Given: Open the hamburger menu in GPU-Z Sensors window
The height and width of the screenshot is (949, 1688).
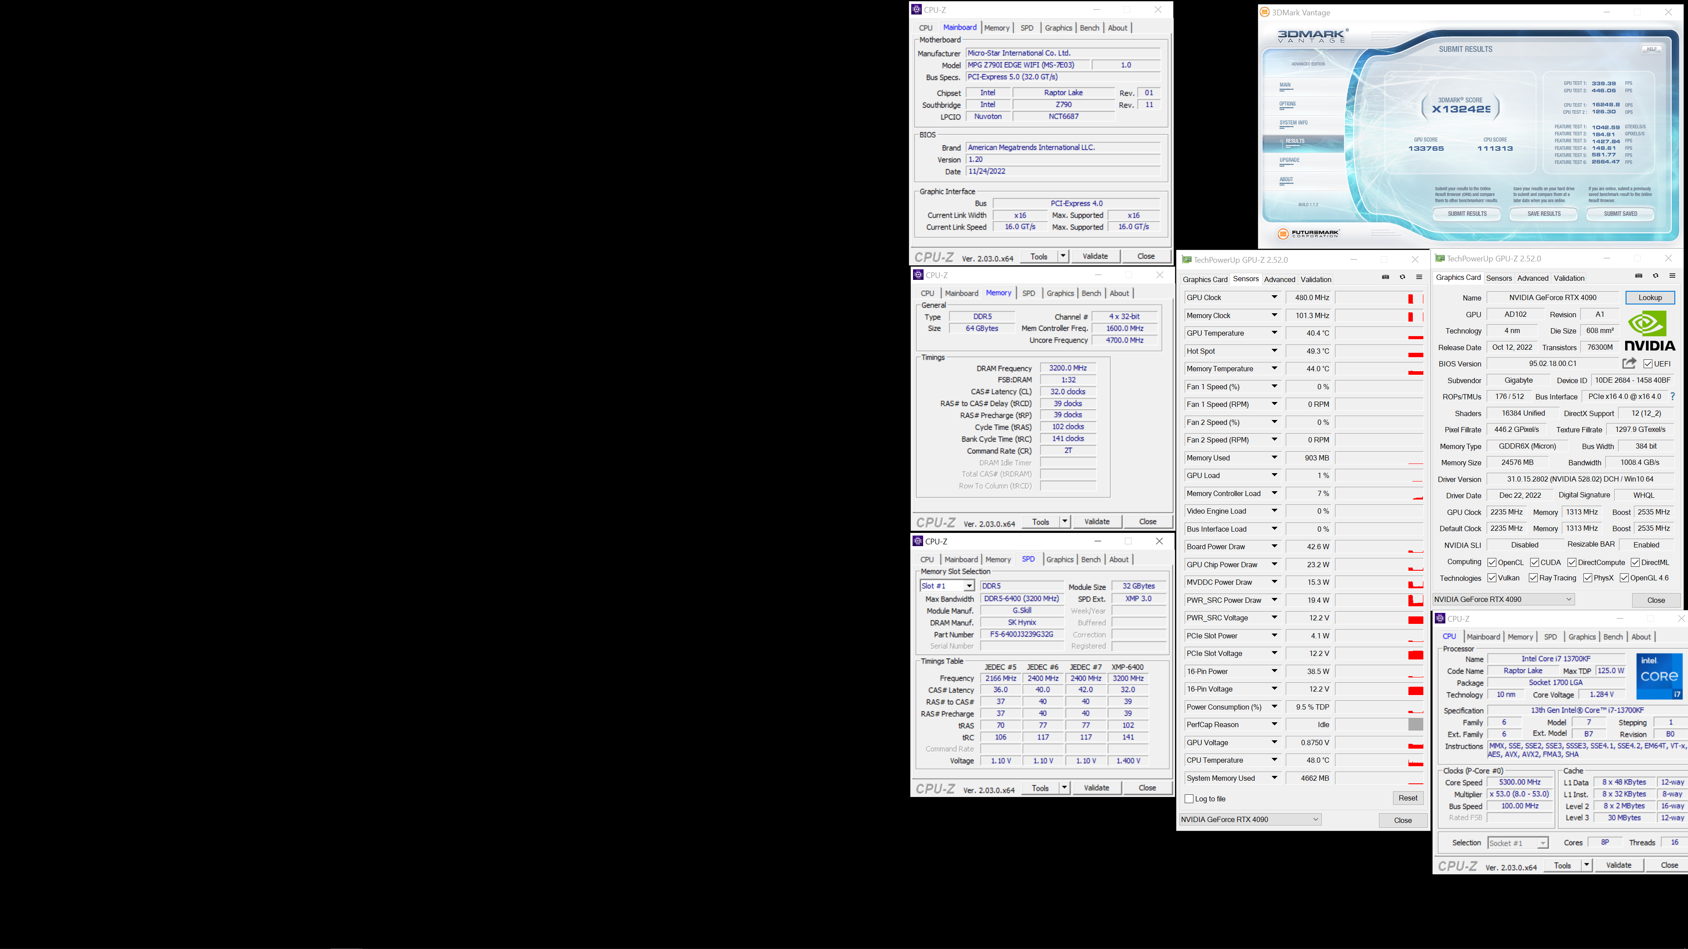Looking at the screenshot, I should 1419,277.
